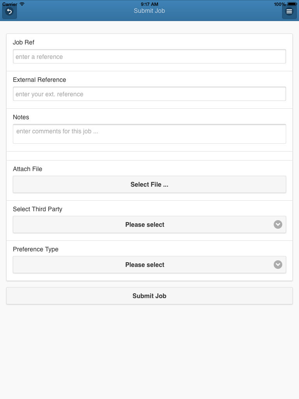
Task: Click the Preference Type dropdown arrow icon
Action: [278, 265]
